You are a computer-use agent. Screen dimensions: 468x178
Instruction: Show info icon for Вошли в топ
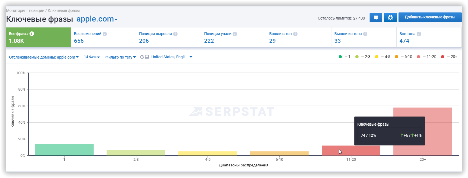(295, 34)
